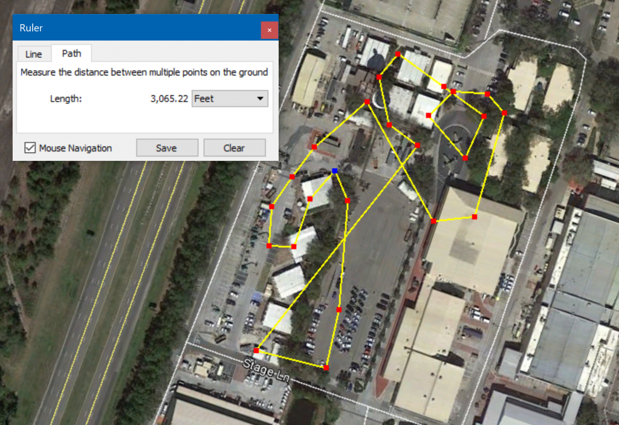Viewport: 619px width, 425px height.
Task: Click the dropdown arrow beside Feet
Action: (x=260, y=99)
